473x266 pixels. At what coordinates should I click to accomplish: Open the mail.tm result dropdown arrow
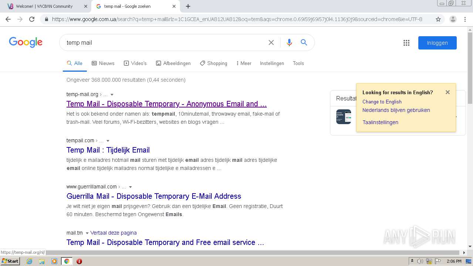(x=87, y=233)
